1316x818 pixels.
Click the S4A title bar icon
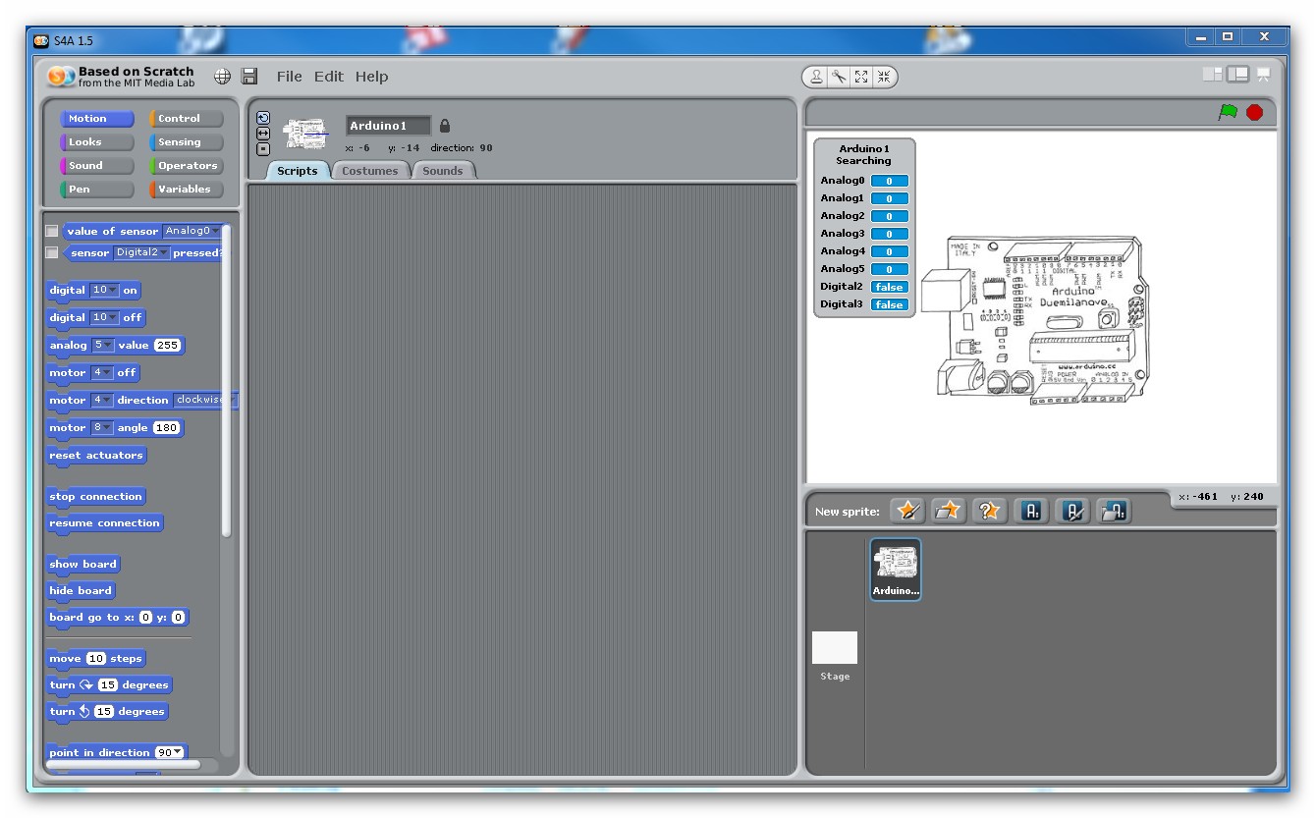tap(41, 40)
